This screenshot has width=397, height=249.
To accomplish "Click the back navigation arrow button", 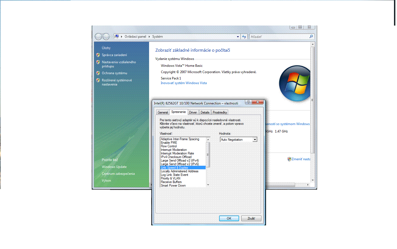I will [98, 37].
